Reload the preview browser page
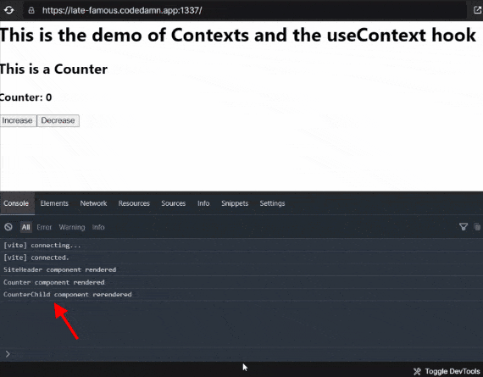The width and height of the screenshot is (483, 377). click(x=9, y=10)
